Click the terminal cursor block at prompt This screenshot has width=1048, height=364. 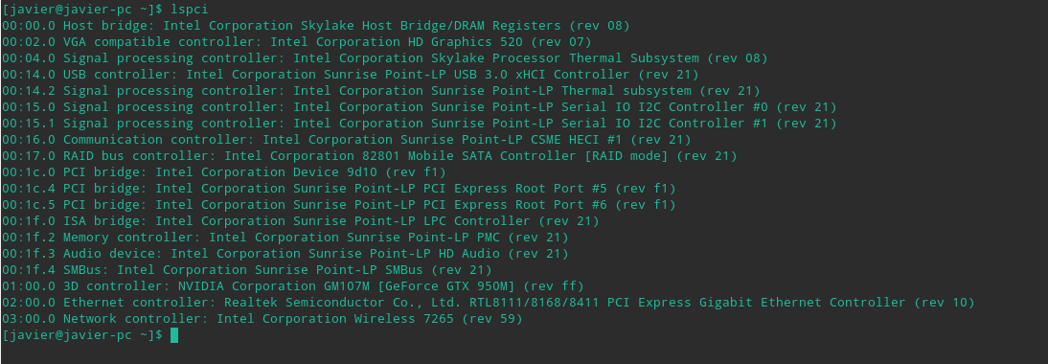click(x=174, y=335)
